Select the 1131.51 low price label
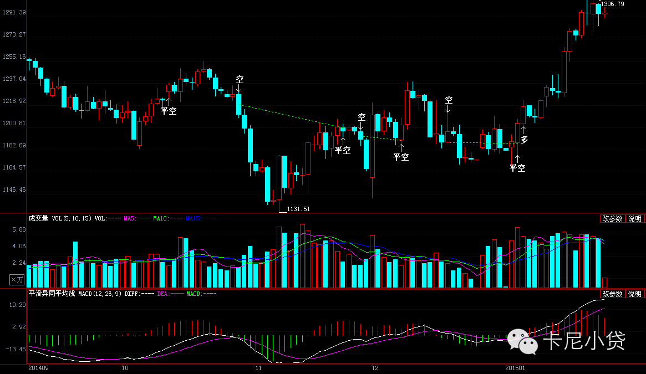Screen dimensions: 646x374 click(x=298, y=209)
